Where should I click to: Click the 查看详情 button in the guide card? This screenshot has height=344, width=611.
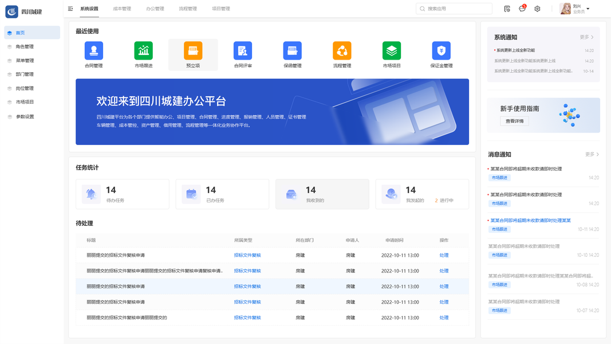pyautogui.click(x=514, y=121)
